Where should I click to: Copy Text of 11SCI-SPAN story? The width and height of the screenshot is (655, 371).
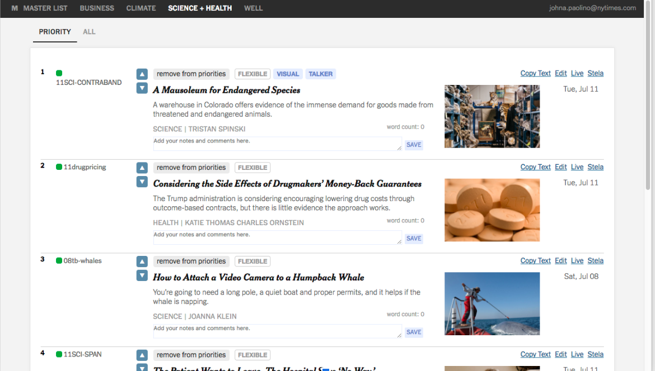[536, 355]
